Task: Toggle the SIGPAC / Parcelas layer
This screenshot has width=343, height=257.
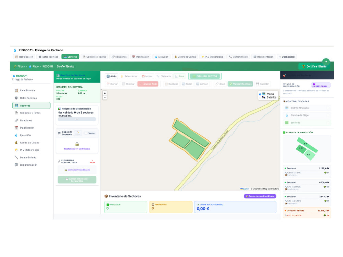Action: (x=307, y=108)
